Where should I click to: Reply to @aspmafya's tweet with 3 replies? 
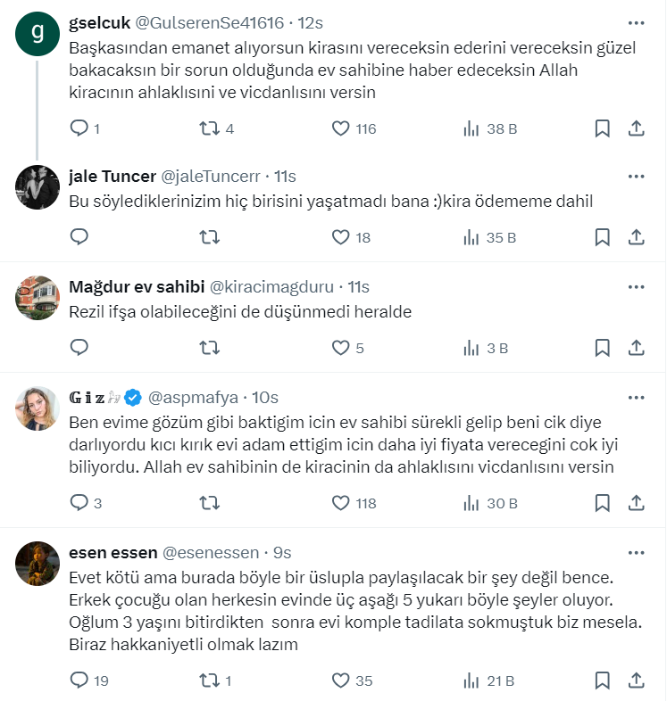pos(79,503)
